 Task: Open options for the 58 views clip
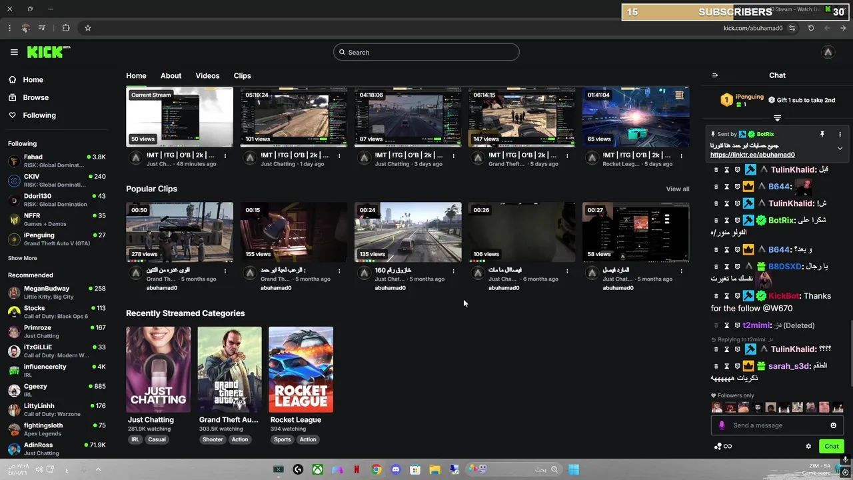(681, 271)
